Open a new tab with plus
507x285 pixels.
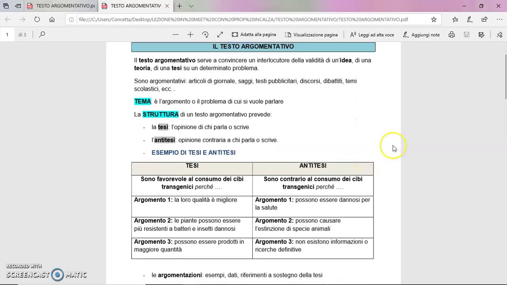(x=179, y=6)
